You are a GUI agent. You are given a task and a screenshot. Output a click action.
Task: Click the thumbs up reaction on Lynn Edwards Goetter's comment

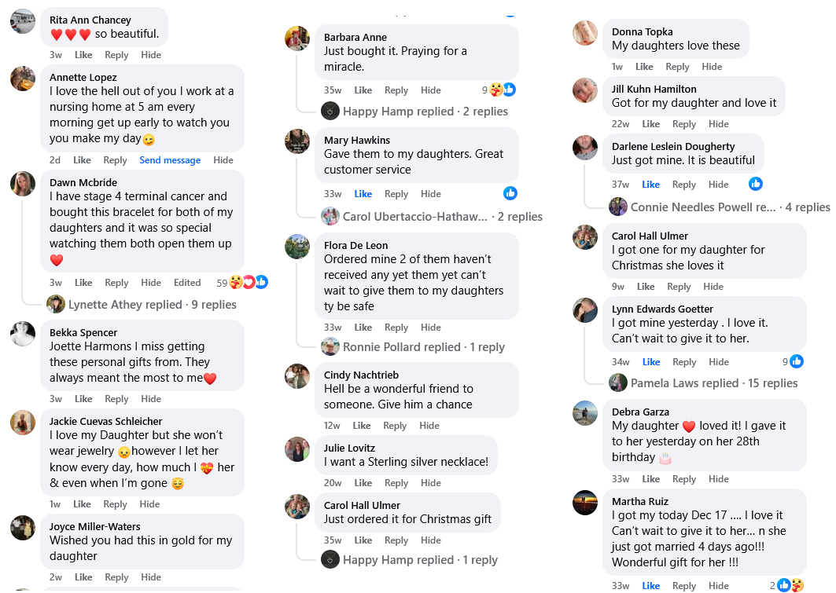[797, 361]
